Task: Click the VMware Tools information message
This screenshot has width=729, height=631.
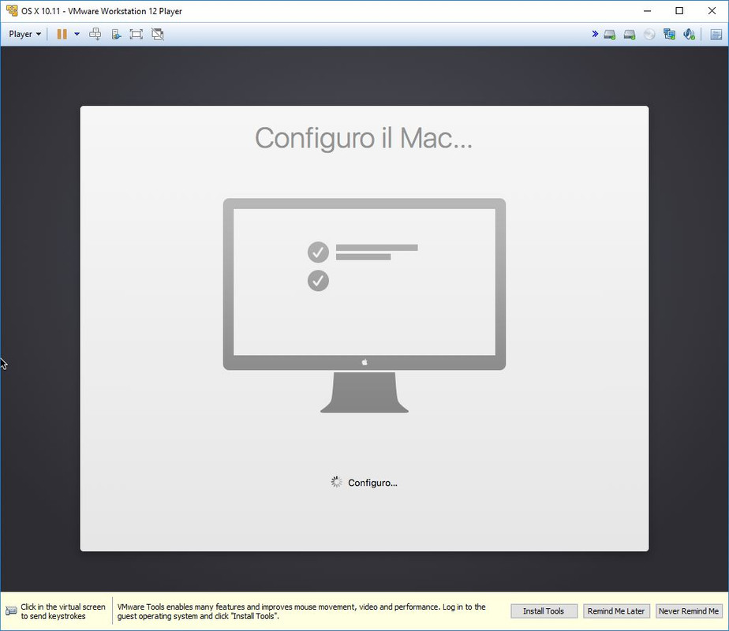Action: 301,611
